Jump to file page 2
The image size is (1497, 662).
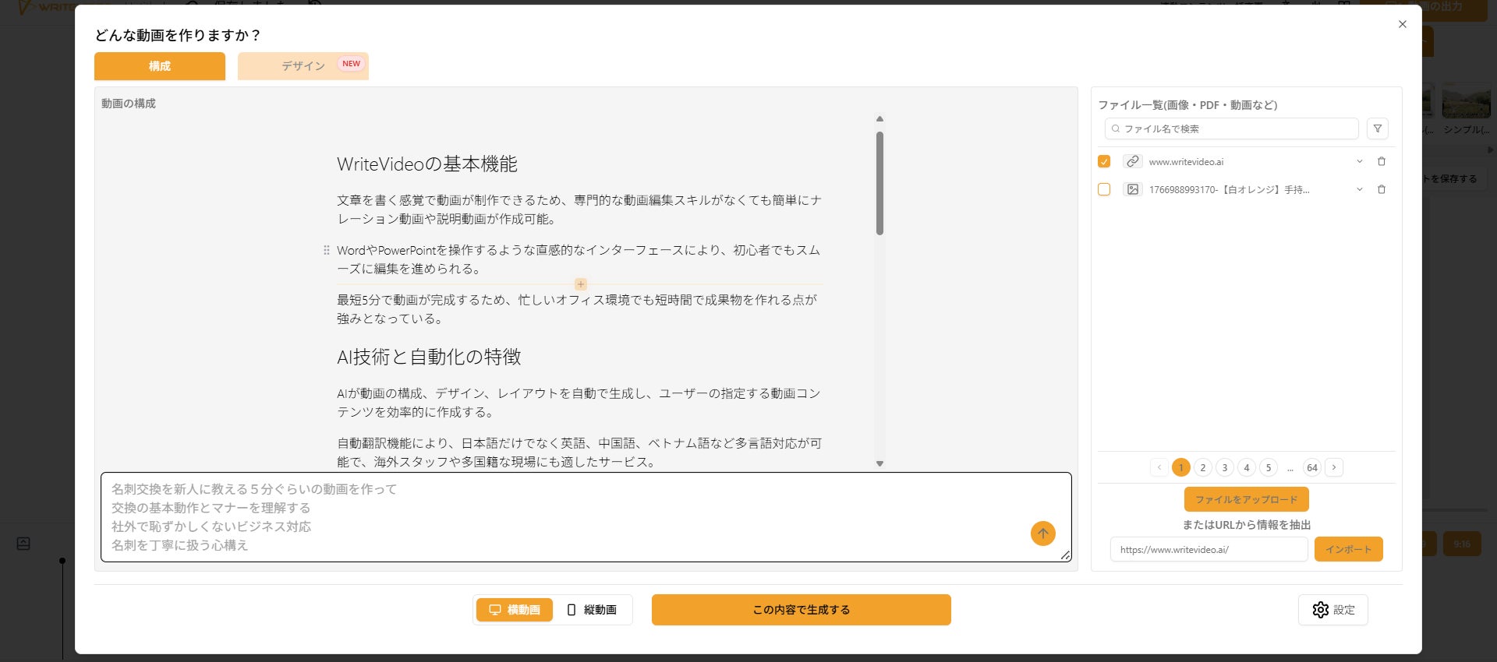(1203, 467)
